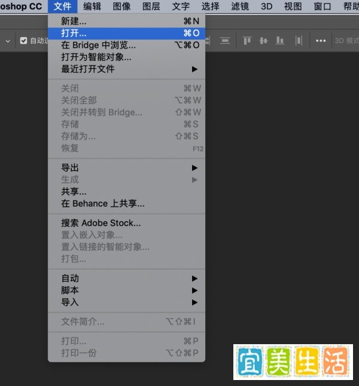The height and width of the screenshot is (386, 359).
Task: Choose 在 Behance 上共享... entry
Action: pyautogui.click(x=126, y=204)
